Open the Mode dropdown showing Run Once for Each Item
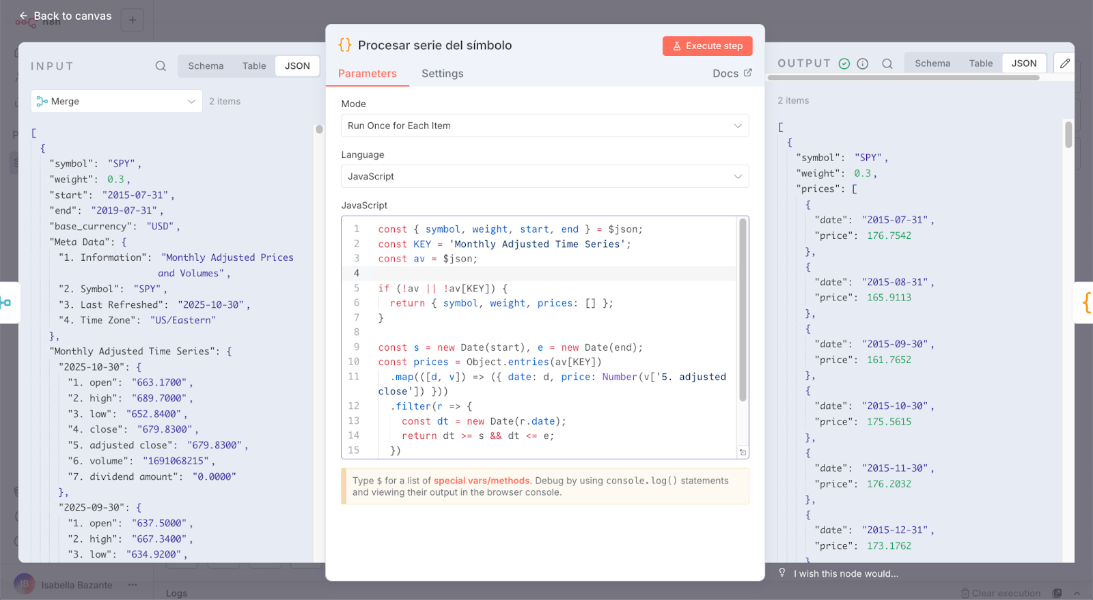Screen dimensions: 1093x600 click(544, 126)
